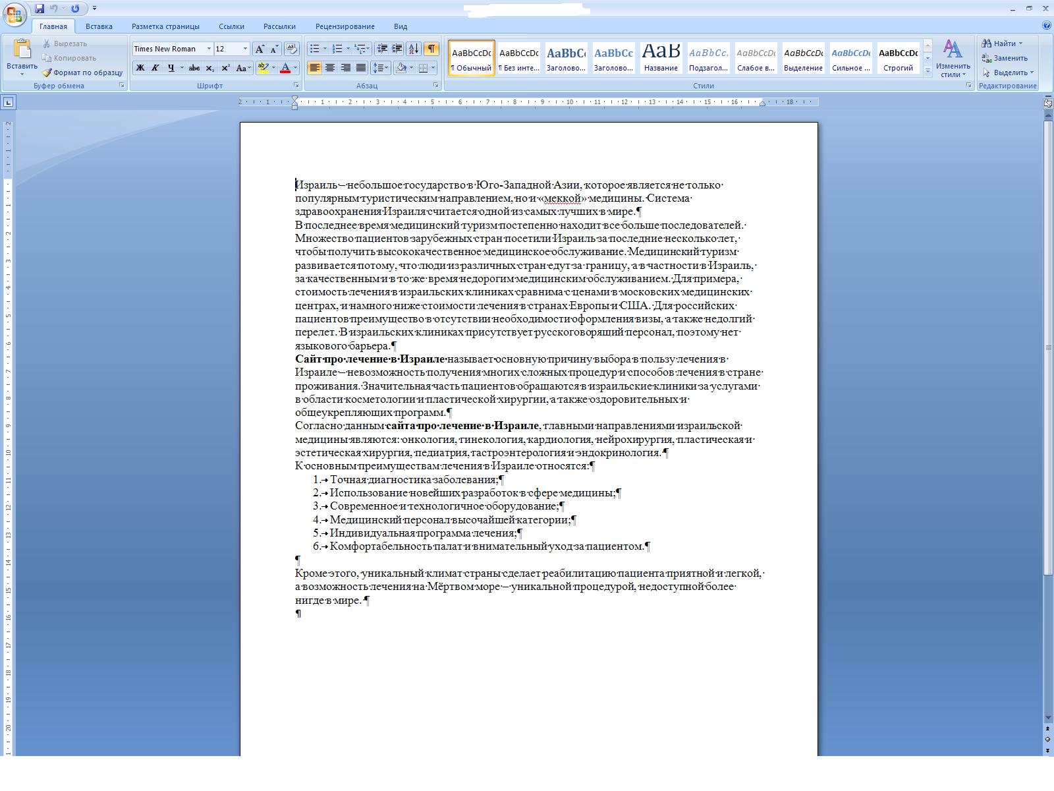Toggle paragraph marks display ¶
The height and width of the screenshot is (791, 1054).
click(431, 49)
